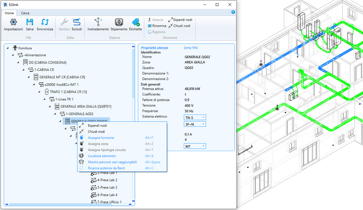363x210 pixels.
Task: Collapse DG [CABINA CONSEGNA] node
Action: [x=18, y=62]
